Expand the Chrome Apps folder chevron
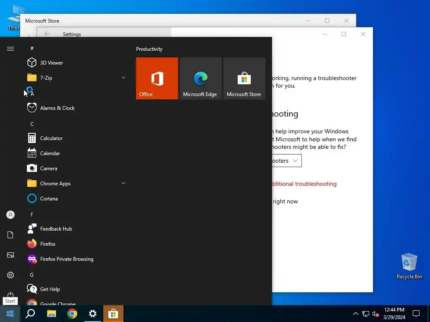This screenshot has height=322, width=430. click(x=123, y=184)
